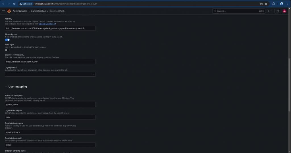Click the Name attribute path field

coord(50,104)
